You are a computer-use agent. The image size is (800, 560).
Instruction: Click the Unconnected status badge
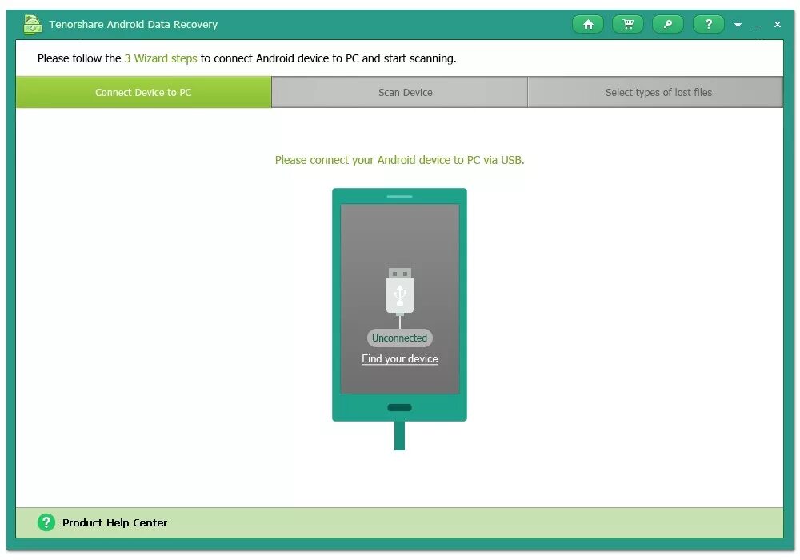399,338
